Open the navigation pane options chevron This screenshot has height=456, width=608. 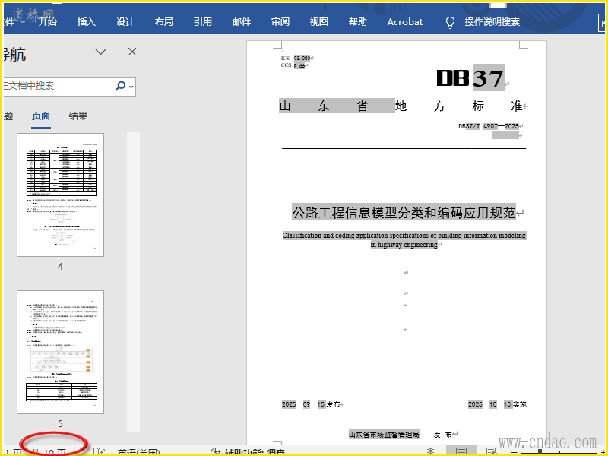click(101, 52)
